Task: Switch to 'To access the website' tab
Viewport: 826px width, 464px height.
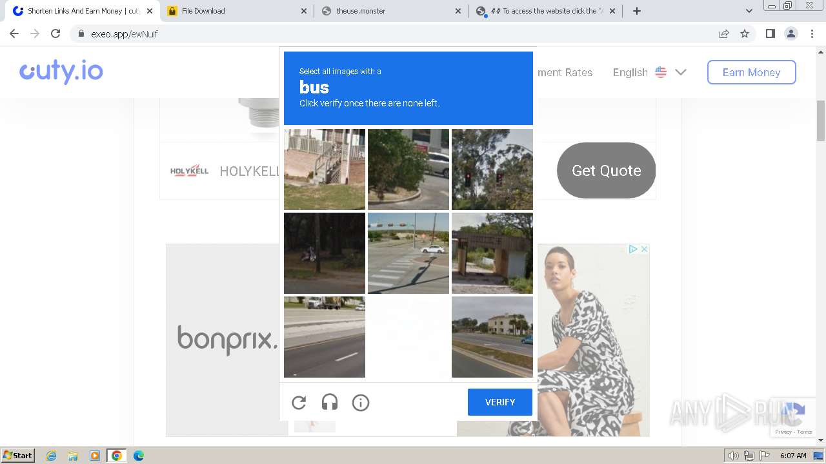Action: 545,11
